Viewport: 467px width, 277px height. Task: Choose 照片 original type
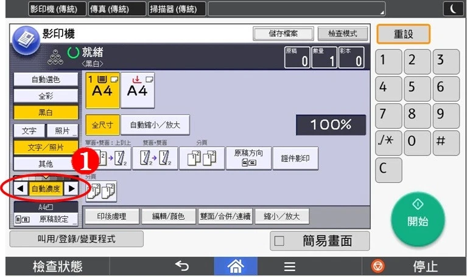63,131
